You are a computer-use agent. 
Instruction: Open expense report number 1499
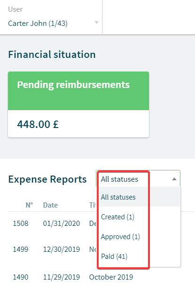[x=21, y=249]
